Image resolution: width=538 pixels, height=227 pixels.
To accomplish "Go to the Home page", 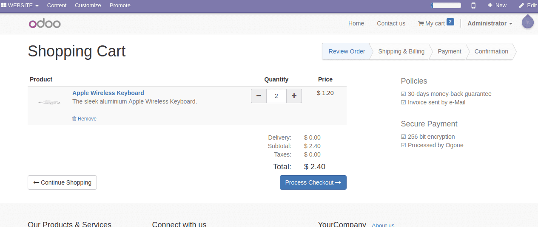I will (x=356, y=23).
